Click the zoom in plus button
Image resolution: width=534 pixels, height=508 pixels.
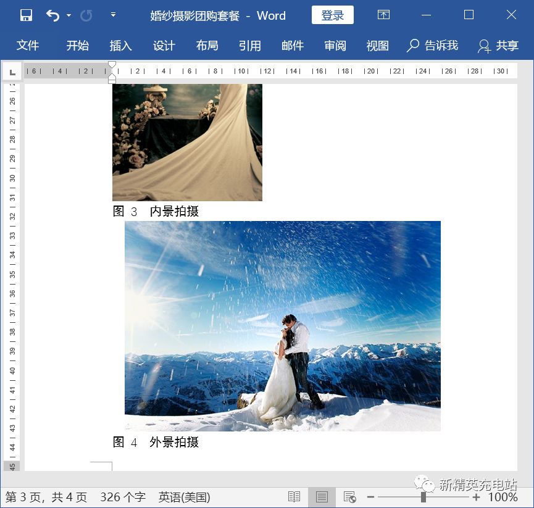(477, 498)
